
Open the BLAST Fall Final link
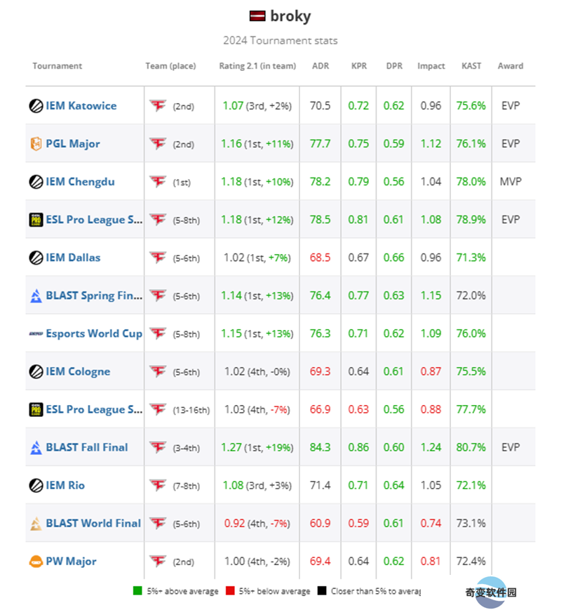point(87,447)
